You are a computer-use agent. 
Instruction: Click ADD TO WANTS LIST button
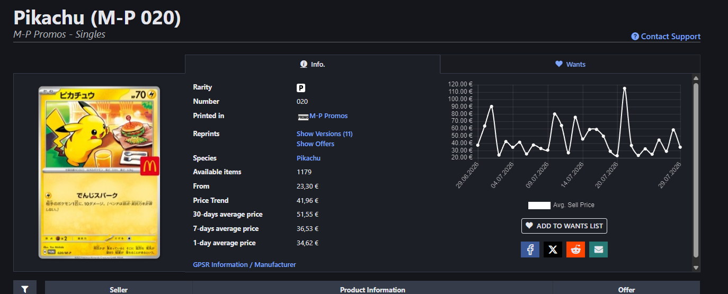point(564,226)
